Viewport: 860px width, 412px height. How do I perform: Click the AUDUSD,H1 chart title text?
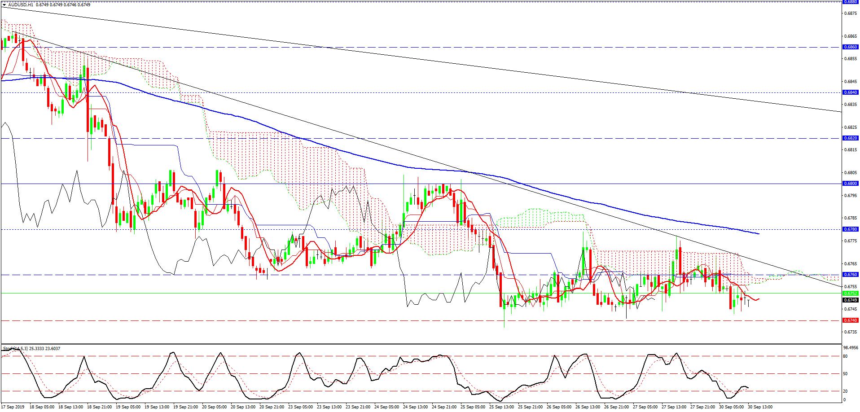click(21, 4)
